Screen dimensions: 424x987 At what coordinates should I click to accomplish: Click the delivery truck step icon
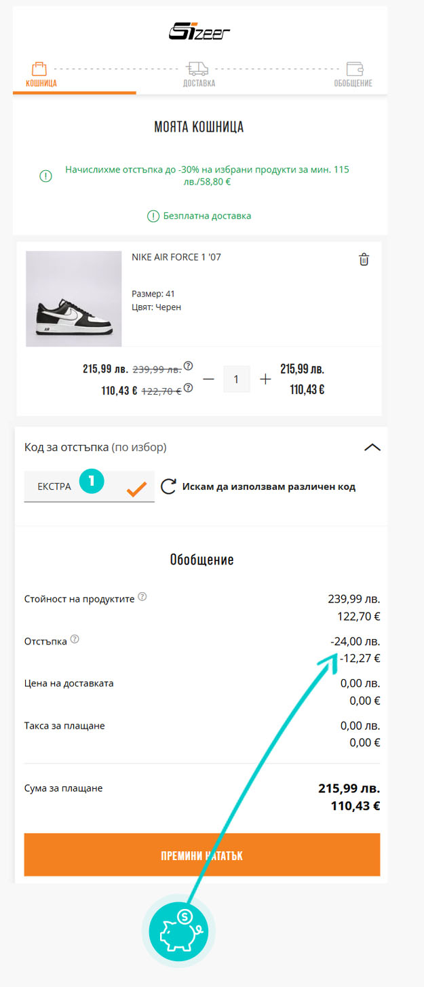[197, 69]
